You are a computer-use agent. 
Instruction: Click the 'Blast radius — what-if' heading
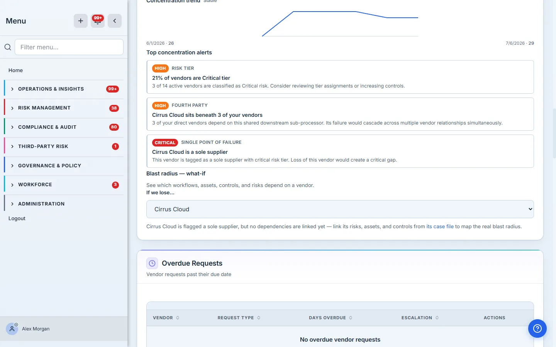tap(176, 173)
